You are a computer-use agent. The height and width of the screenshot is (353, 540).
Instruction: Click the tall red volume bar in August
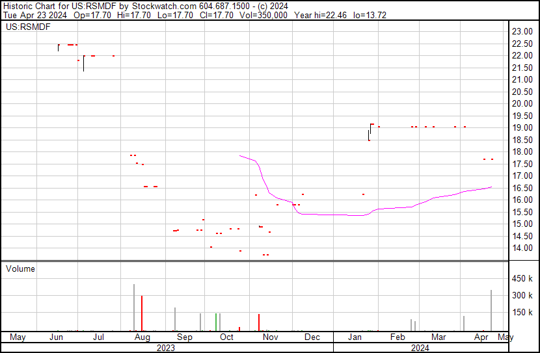pos(142,313)
